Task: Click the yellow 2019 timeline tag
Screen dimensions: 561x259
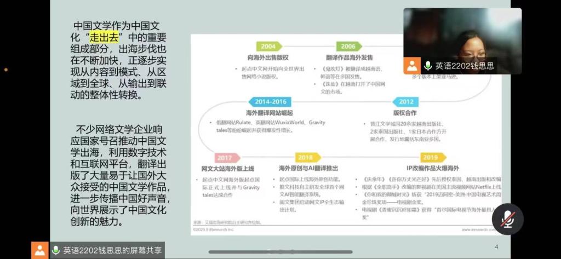Action: point(430,158)
